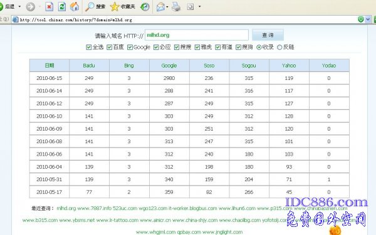Click the browser Forward arrow button
The height and width of the screenshot is (235, 376).
point(30,7)
